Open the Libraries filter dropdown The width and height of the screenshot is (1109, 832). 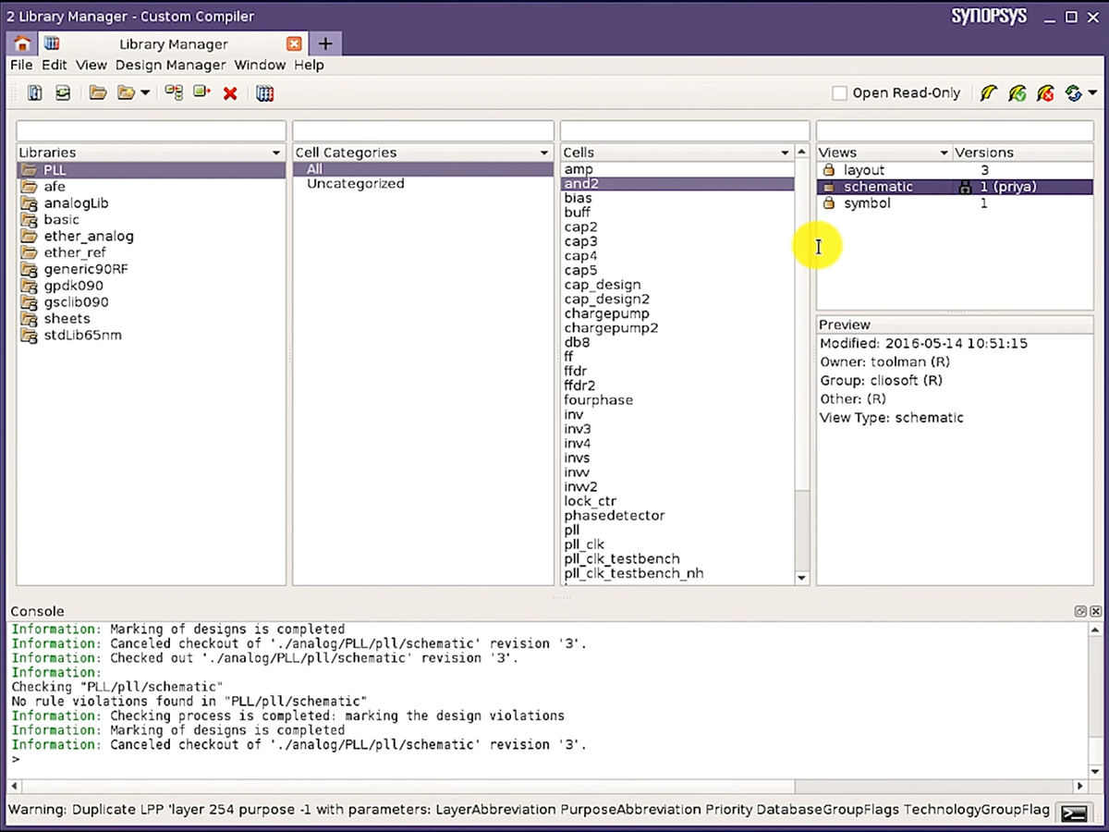tap(275, 152)
